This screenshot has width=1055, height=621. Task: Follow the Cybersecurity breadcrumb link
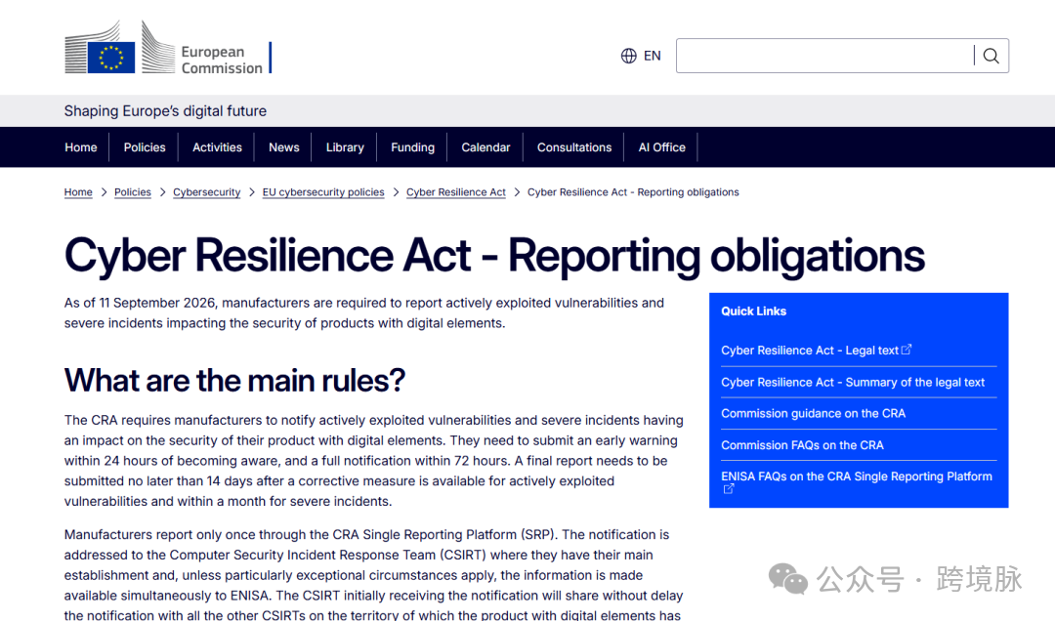(x=206, y=192)
